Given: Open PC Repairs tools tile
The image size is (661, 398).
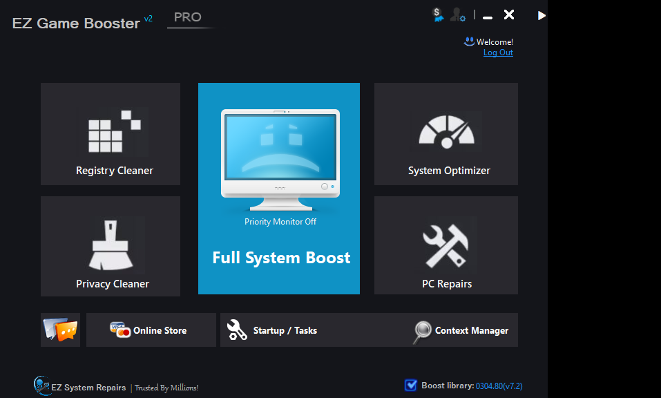Looking at the screenshot, I should click(446, 245).
